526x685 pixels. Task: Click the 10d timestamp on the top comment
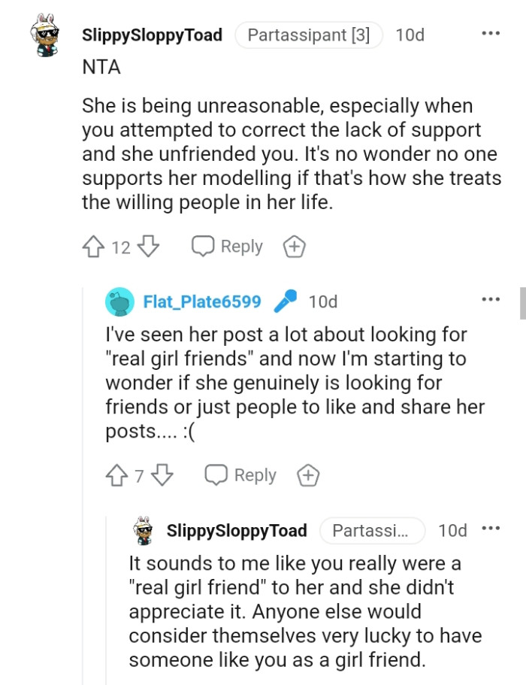410,35
